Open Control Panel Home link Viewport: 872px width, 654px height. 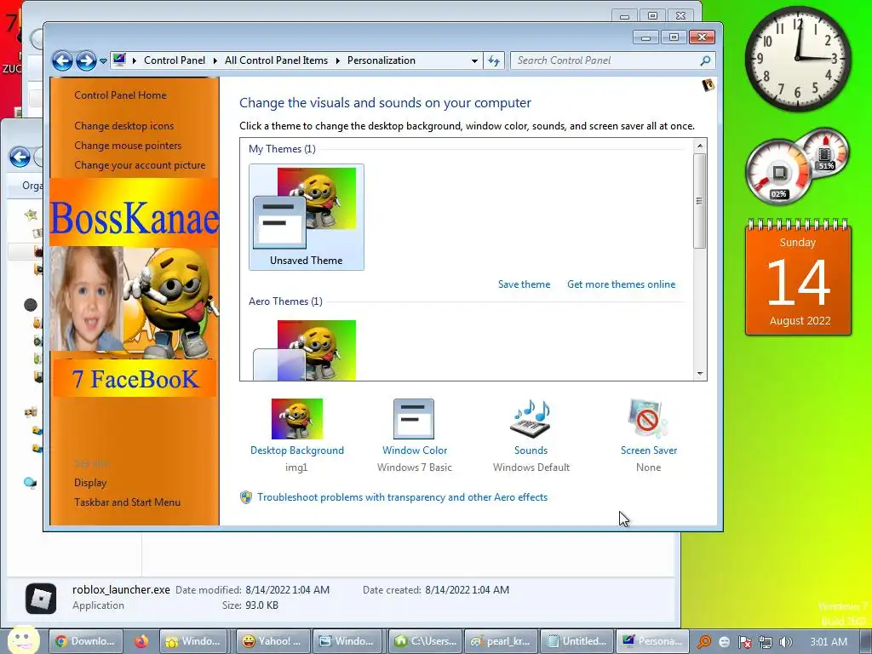(120, 95)
